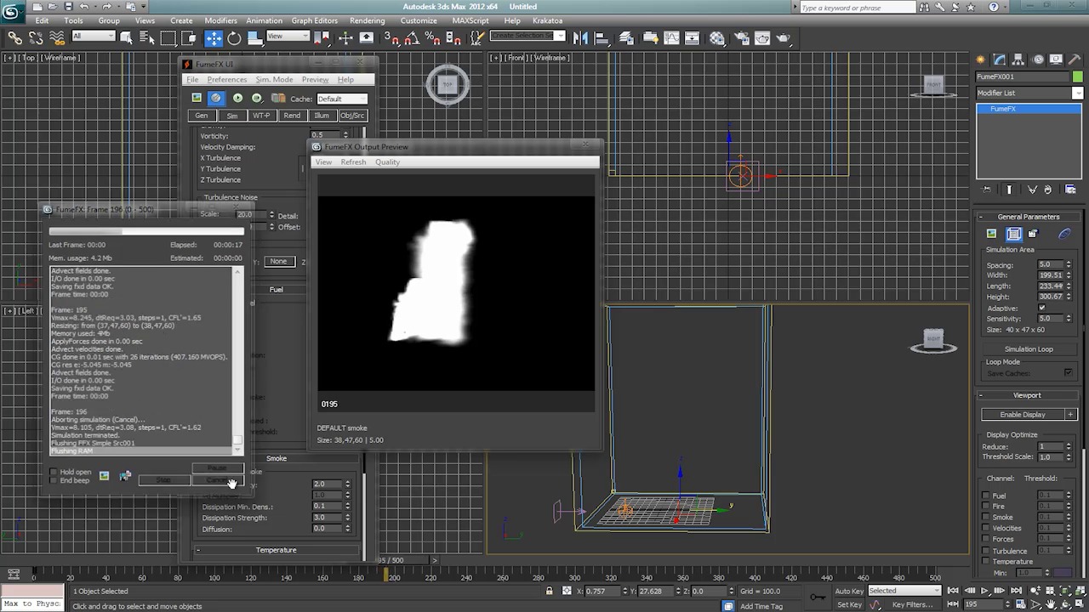
Task: Open the Hierarchy command panel tab
Action: (1019, 59)
